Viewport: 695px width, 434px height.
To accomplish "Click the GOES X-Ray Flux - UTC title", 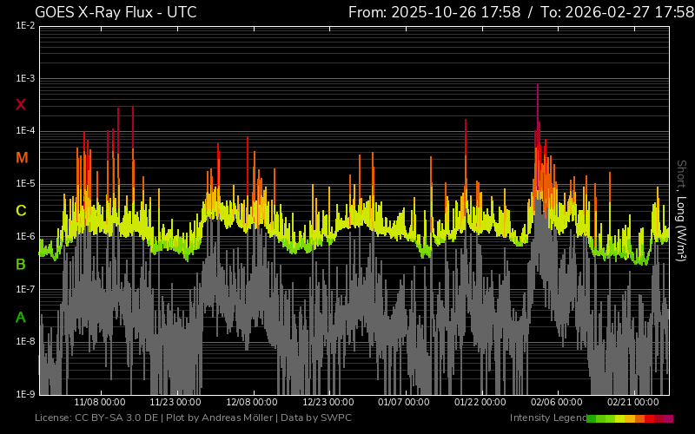I will tap(116, 12).
